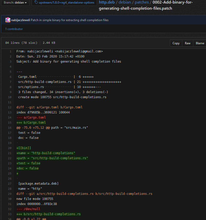
Task: Click the nabijaczleweli avatar image
Action: pos(8,20)
